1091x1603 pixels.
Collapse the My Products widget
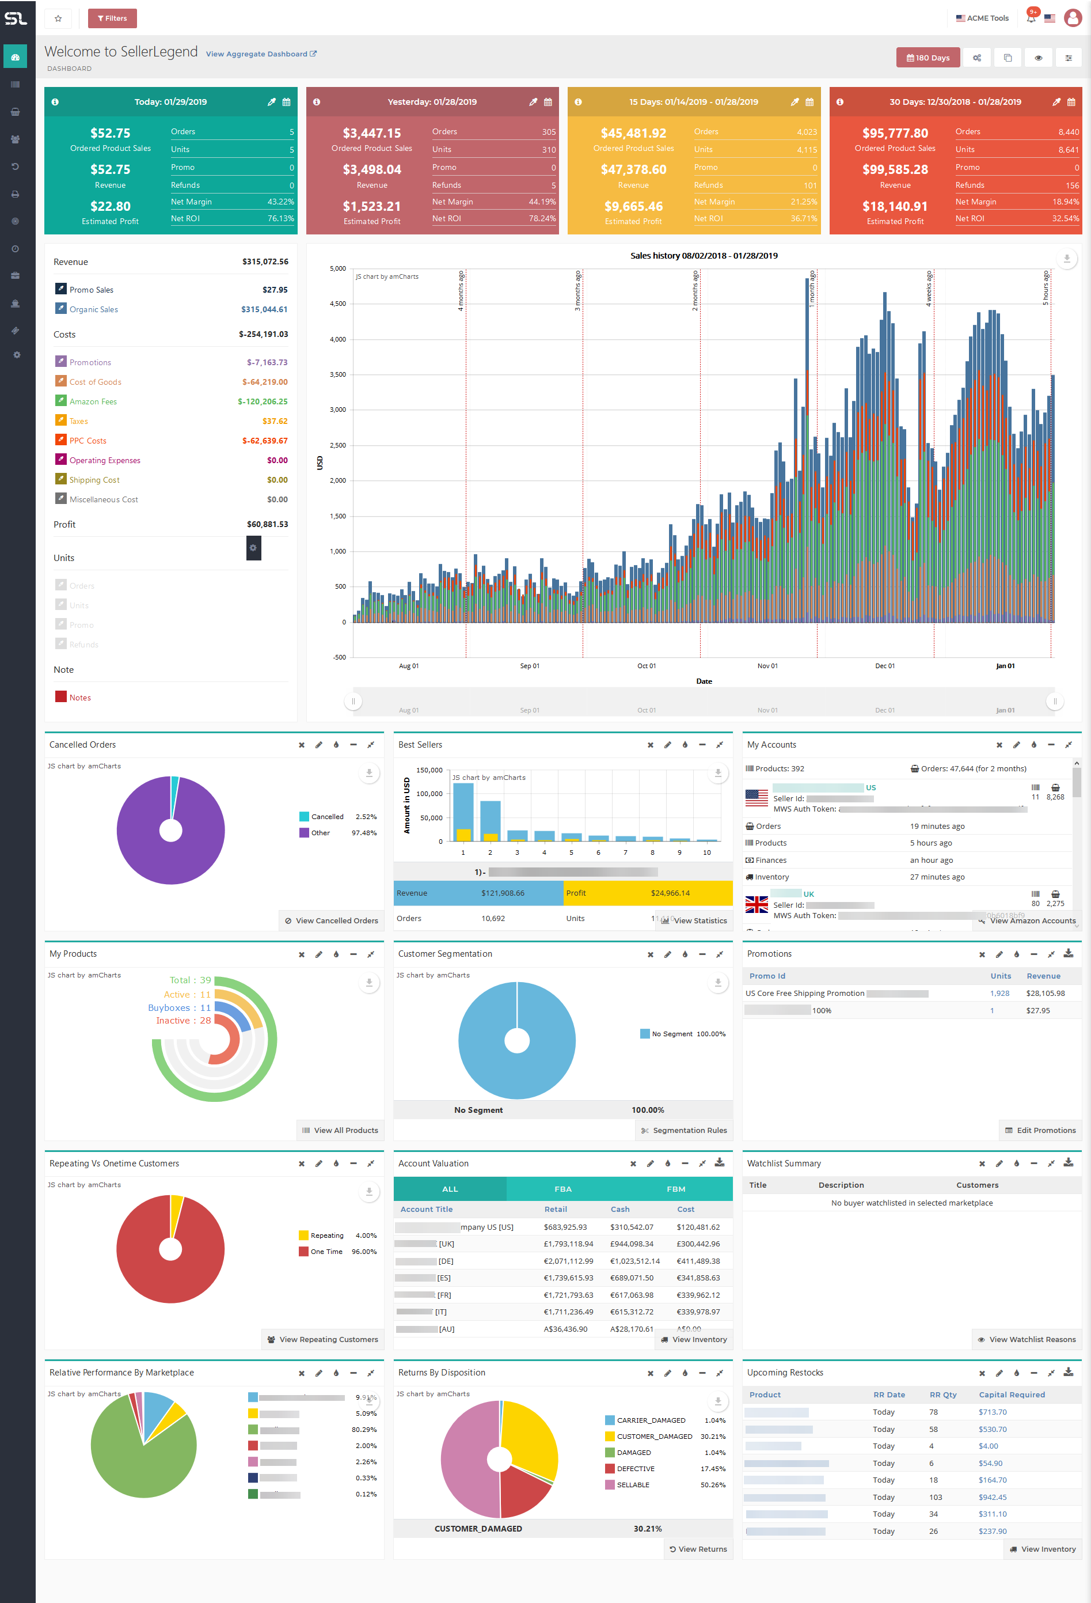353,954
